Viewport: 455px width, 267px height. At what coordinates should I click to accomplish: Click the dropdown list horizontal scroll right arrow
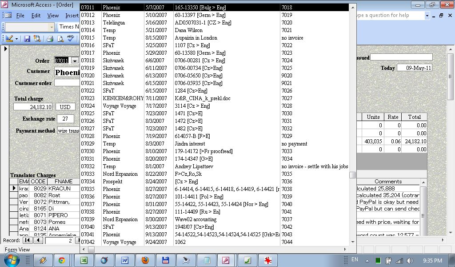pos(345,249)
